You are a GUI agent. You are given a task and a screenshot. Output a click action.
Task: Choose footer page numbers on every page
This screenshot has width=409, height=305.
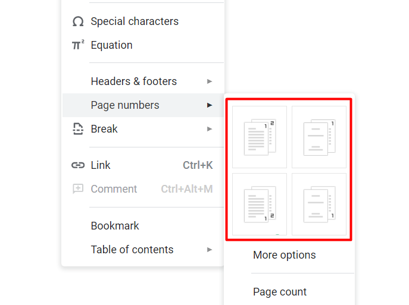pyautogui.click(x=260, y=203)
